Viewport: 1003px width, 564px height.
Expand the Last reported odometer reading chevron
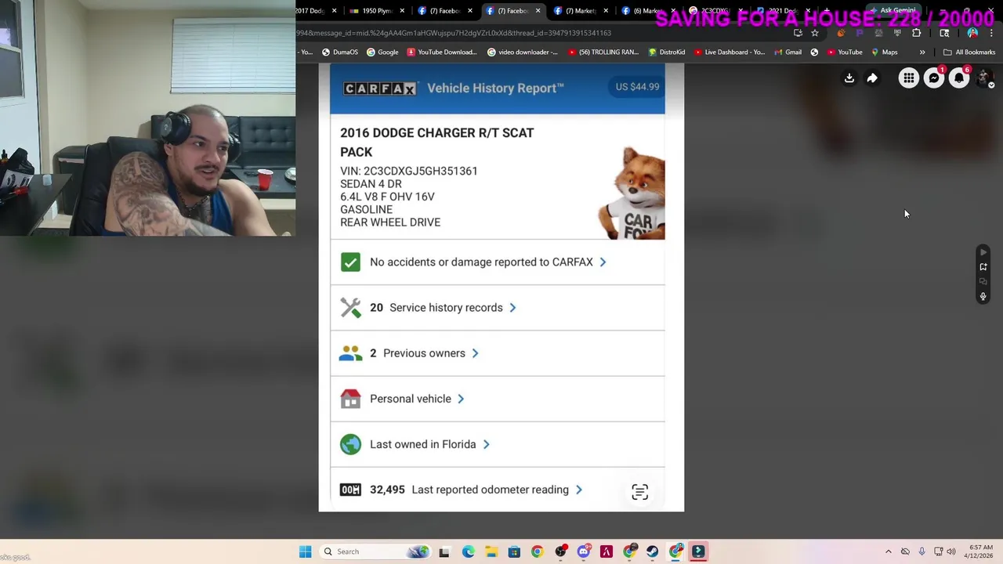click(x=579, y=490)
